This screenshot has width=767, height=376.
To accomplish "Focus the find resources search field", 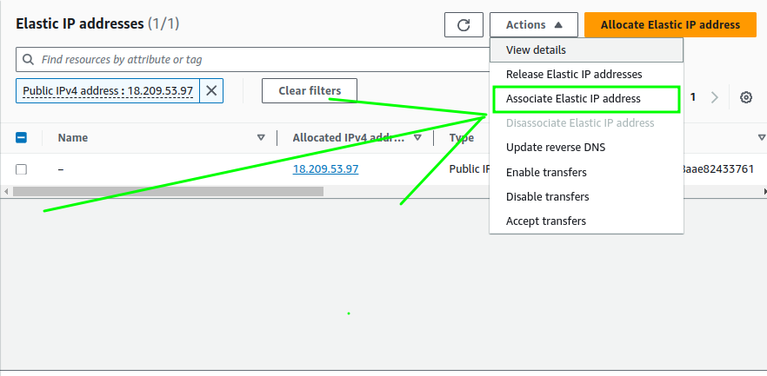I will click(x=252, y=60).
